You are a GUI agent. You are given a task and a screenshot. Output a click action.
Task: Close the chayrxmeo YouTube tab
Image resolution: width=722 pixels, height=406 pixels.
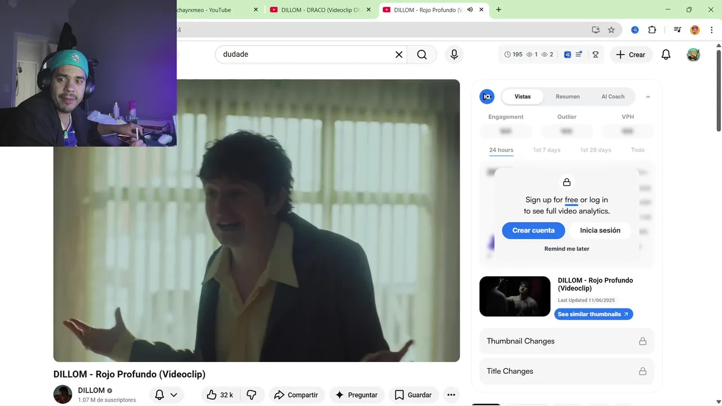pyautogui.click(x=256, y=10)
